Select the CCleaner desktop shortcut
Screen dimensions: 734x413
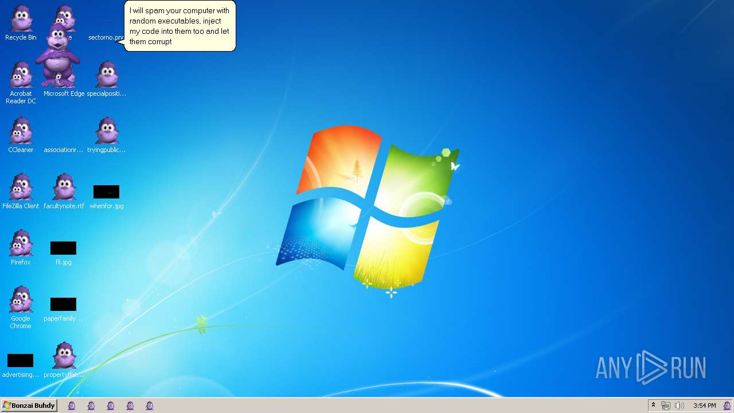(21, 135)
